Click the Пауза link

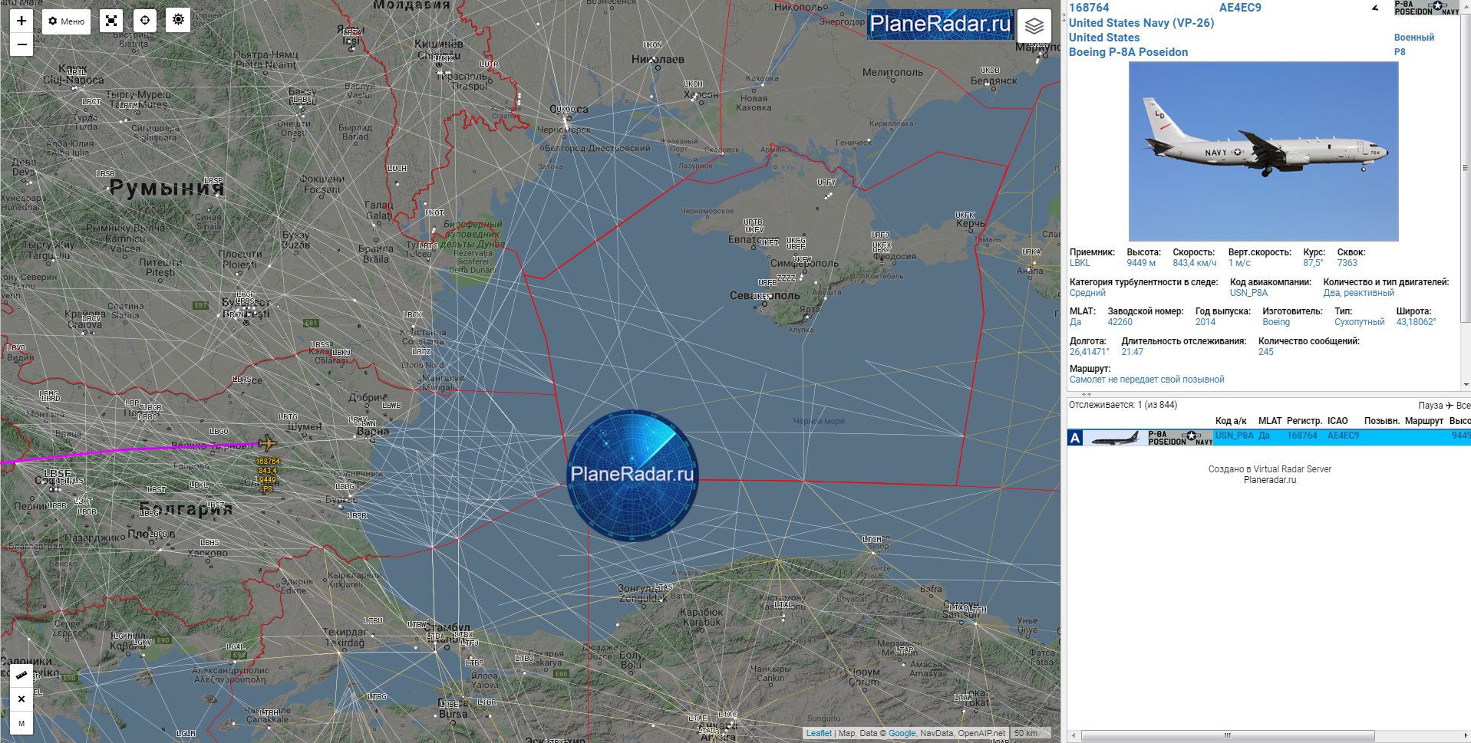click(x=1430, y=405)
